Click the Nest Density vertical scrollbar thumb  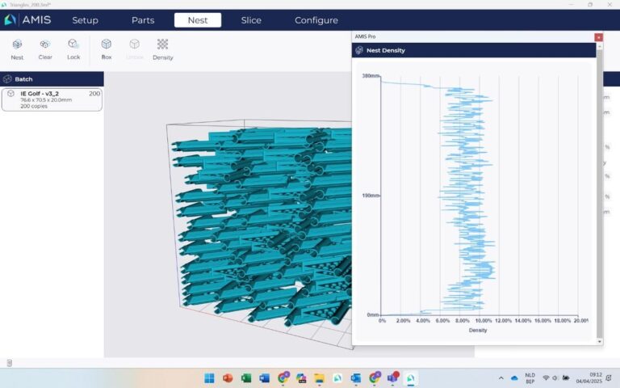click(x=600, y=193)
